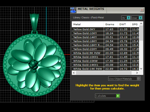Viewport: 150px width, 112px height.
Task: Click the pendant bail in viewport
Action: point(34,23)
